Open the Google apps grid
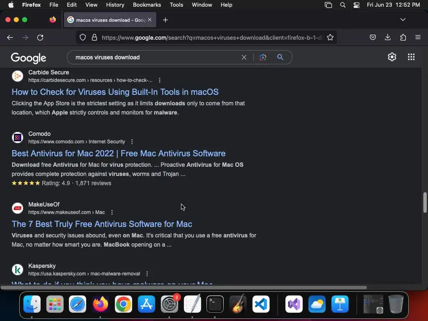 [411, 57]
